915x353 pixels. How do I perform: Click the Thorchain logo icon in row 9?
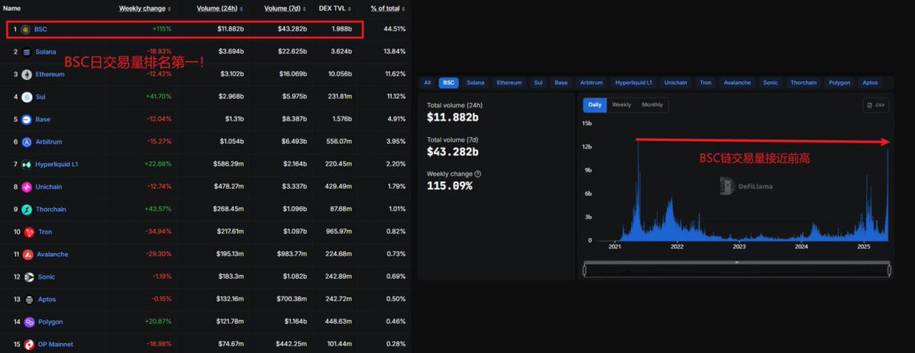tap(27, 209)
